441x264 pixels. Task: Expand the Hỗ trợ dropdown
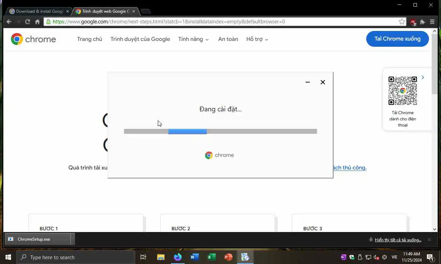coord(257,39)
